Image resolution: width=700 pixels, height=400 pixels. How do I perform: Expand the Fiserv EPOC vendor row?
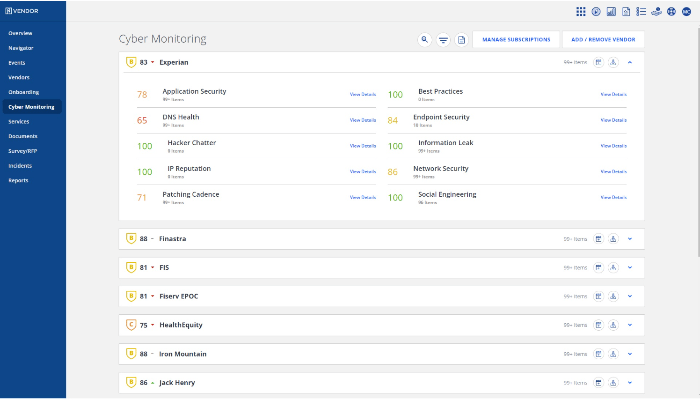tap(630, 296)
